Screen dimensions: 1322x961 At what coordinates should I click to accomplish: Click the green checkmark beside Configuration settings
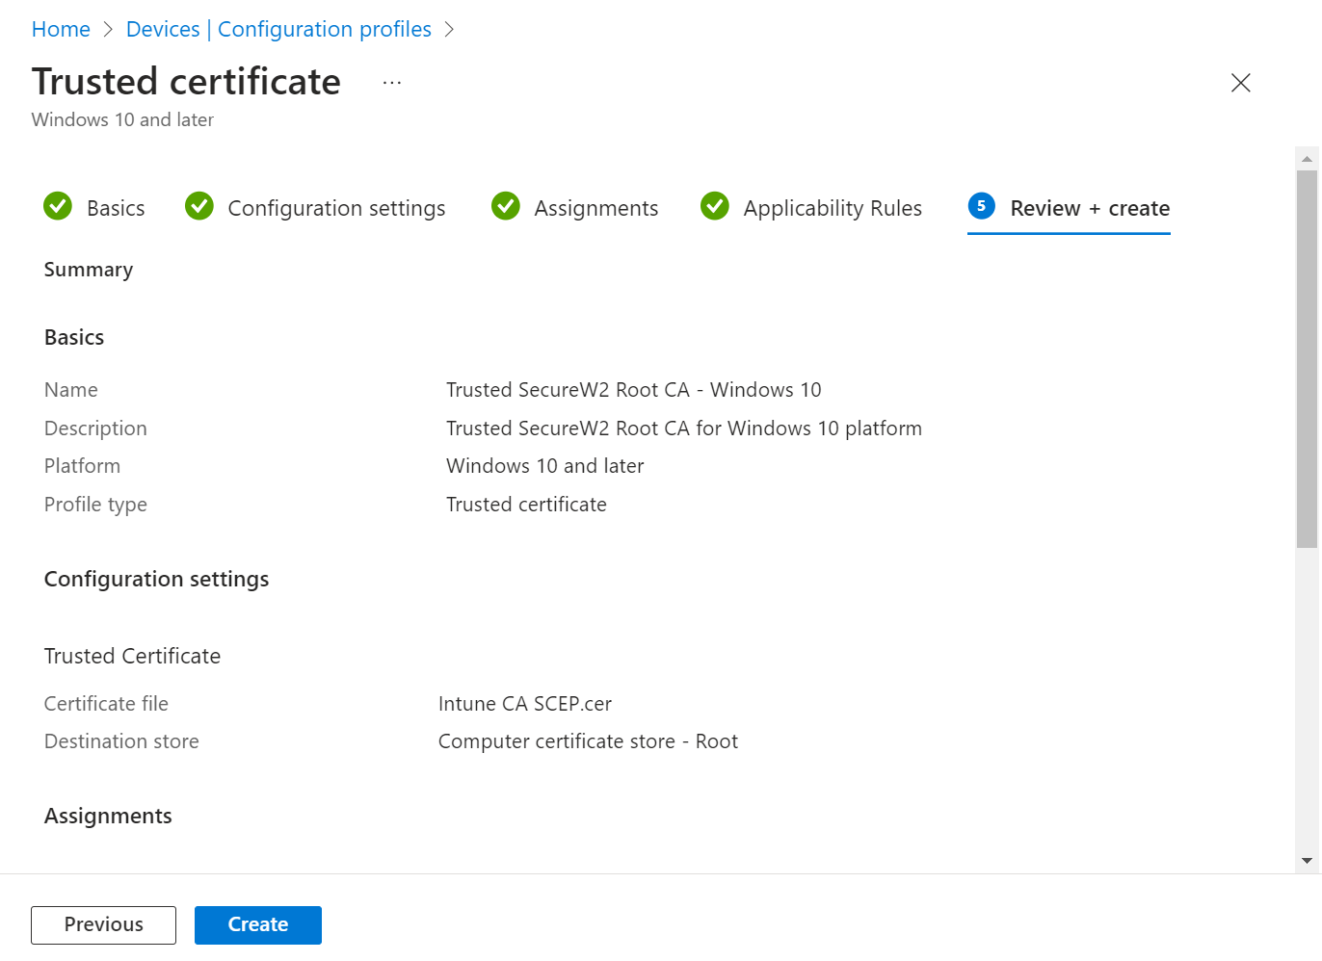click(x=199, y=206)
